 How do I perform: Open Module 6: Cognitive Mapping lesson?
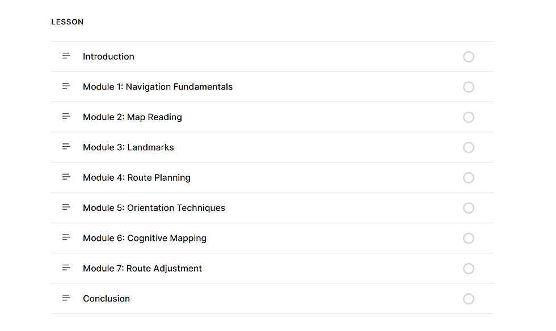(145, 238)
